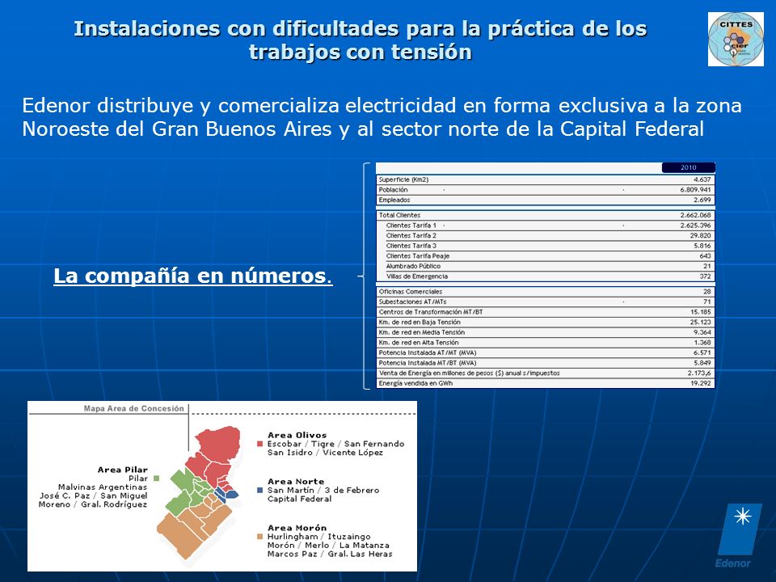Select the orange Area Morón legend square
The width and height of the screenshot is (776, 582).
[x=259, y=537]
